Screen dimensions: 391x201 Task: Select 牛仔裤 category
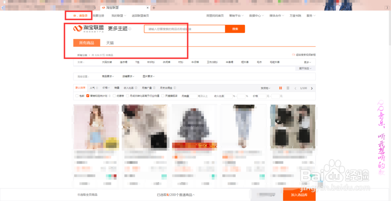pyautogui.click(x=195, y=62)
